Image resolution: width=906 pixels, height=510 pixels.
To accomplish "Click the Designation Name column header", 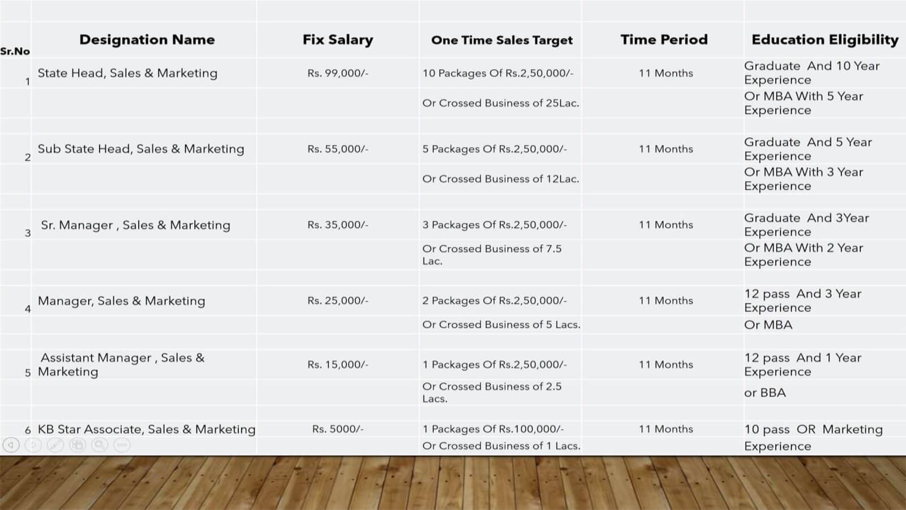I will pyautogui.click(x=147, y=40).
